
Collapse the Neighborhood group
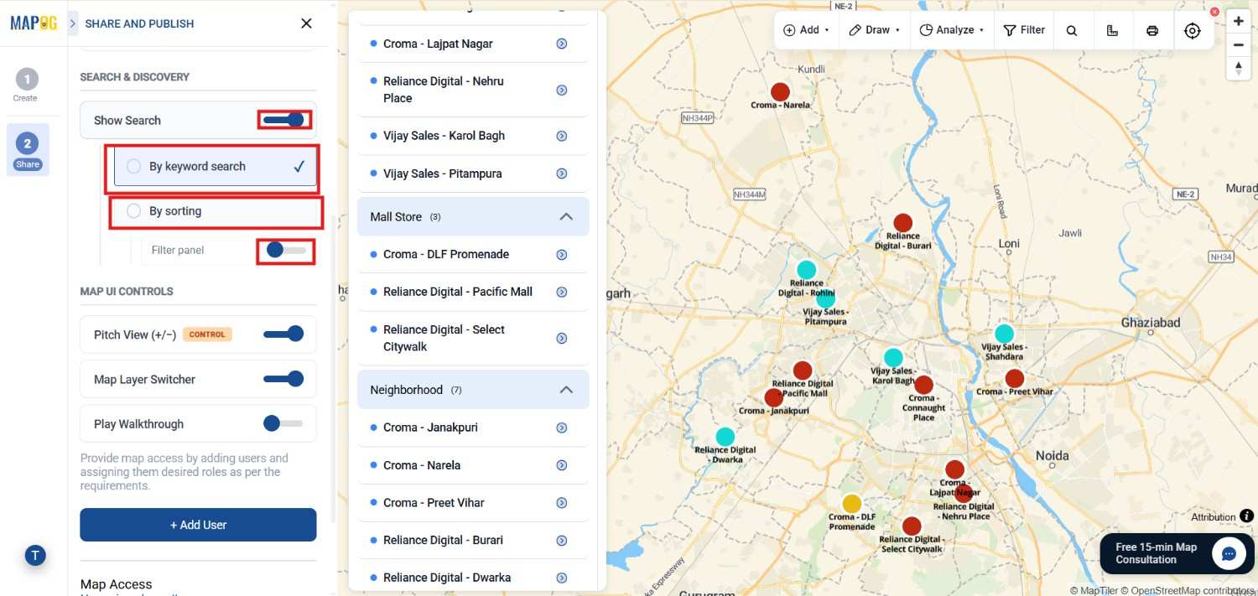click(x=566, y=390)
